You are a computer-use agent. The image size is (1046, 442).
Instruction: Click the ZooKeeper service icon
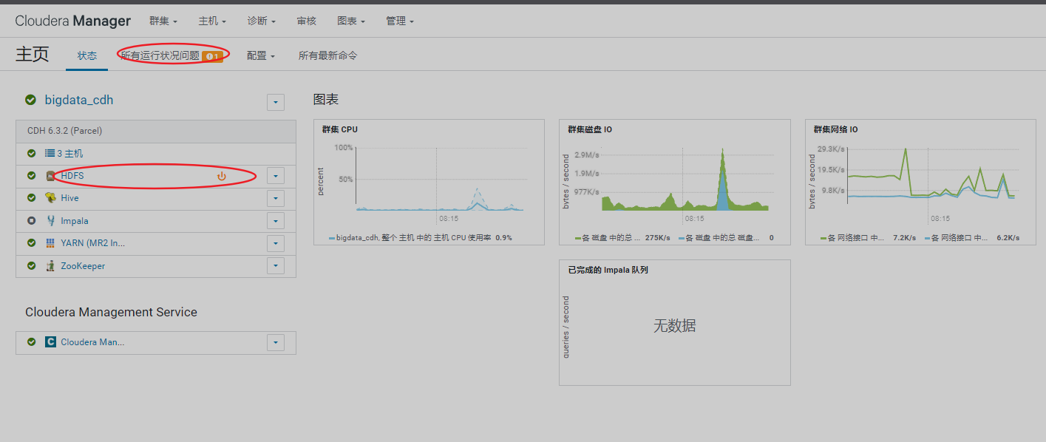pos(50,266)
